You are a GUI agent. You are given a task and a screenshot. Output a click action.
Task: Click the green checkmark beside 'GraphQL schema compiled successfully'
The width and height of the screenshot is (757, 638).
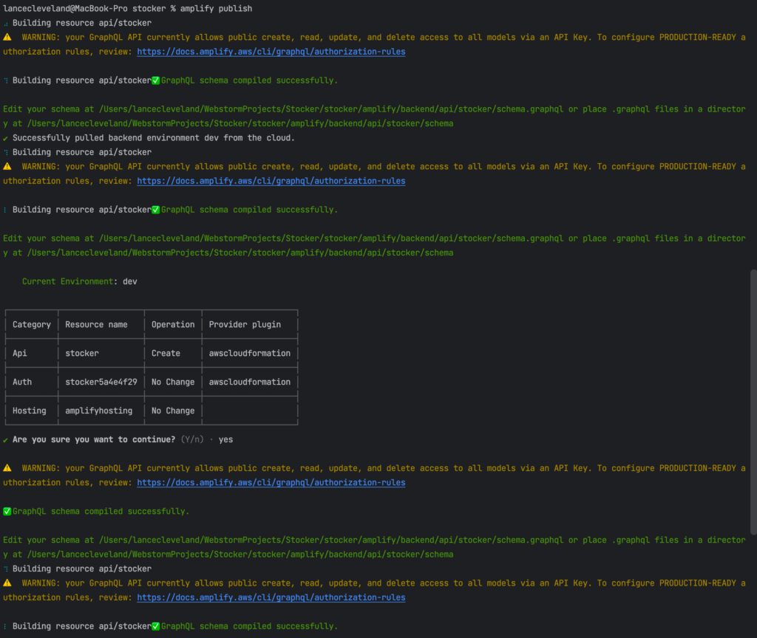pos(155,80)
